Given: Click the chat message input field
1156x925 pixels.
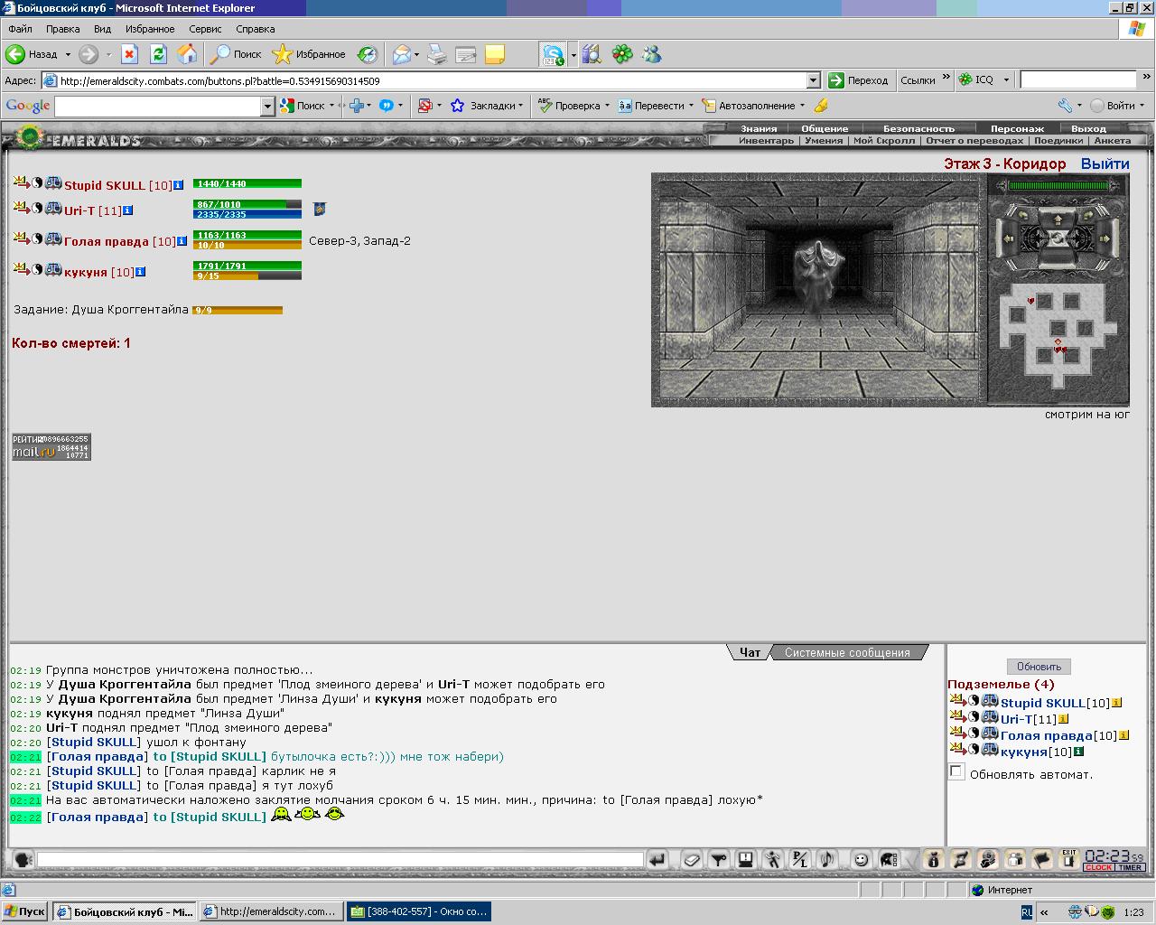Looking at the screenshot, I should (340, 859).
